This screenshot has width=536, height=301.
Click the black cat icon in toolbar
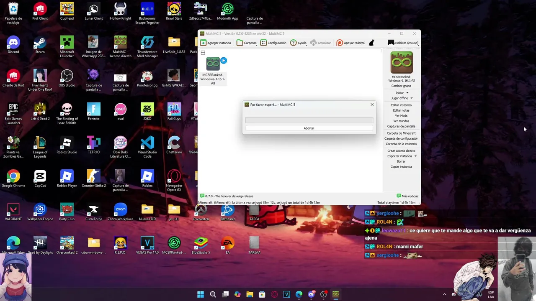click(x=371, y=43)
